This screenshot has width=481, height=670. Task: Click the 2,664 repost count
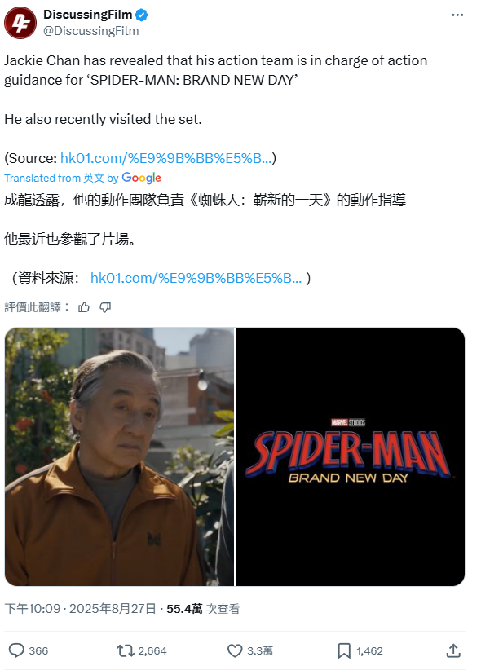click(x=152, y=650)
